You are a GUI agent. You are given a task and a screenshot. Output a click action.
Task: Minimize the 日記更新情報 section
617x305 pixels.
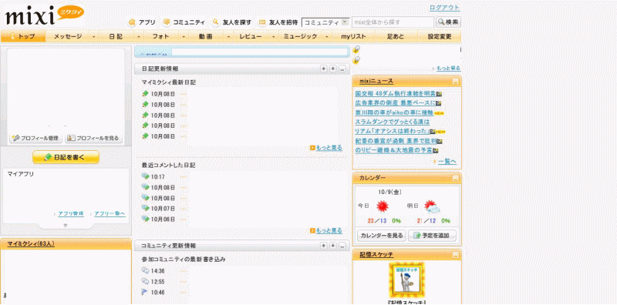click(x=342, y=69)
